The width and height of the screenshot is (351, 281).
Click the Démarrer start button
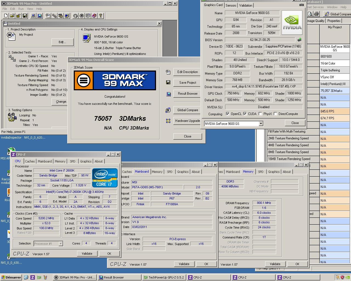11,277
